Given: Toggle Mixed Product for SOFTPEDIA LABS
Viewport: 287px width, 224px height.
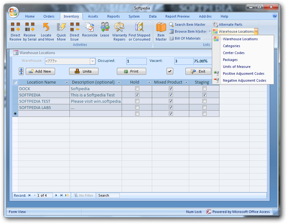Looking at the screenshot, I should point(171,107).
